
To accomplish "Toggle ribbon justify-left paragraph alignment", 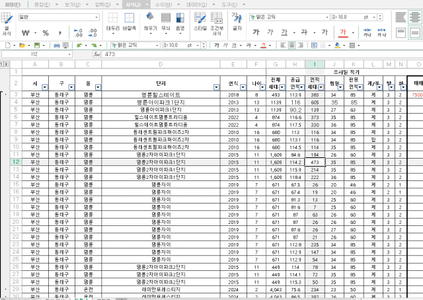I will 401,17.
